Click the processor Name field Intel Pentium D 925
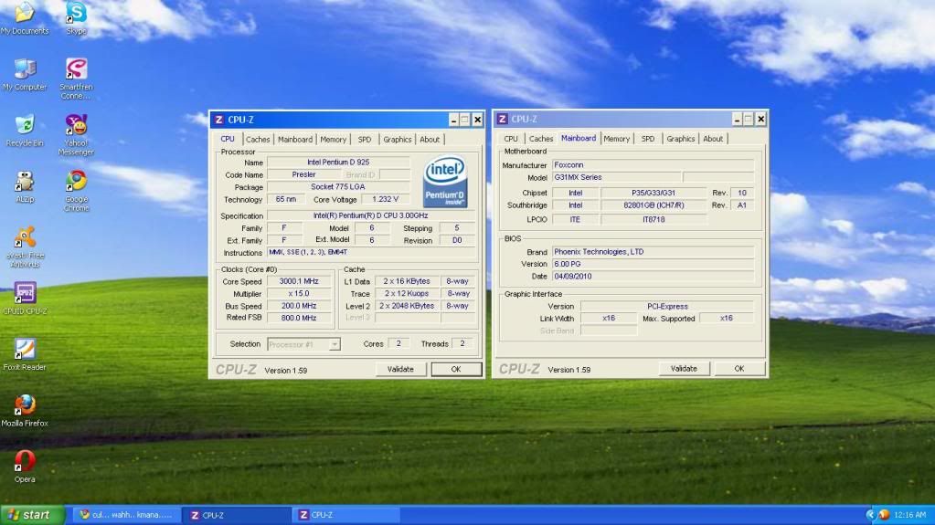This screenshot has width=935, height=525. click(x=338, y=163)
